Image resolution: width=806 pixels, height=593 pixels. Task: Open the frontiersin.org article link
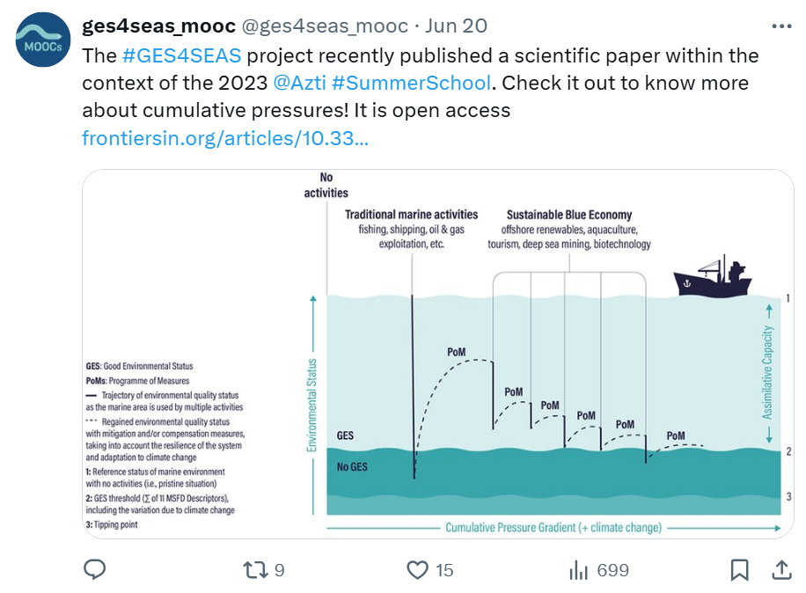pyautogui.click(x=225, y=139)
